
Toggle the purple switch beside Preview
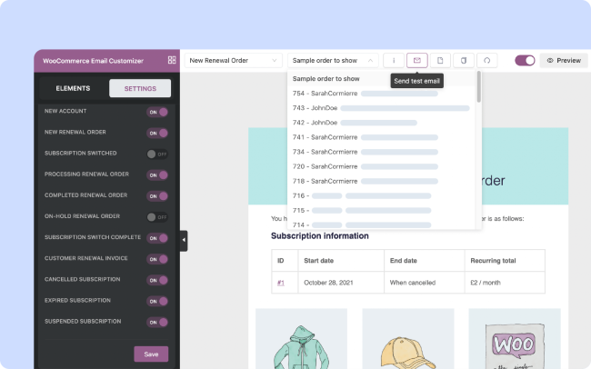(x=525, y=60)
